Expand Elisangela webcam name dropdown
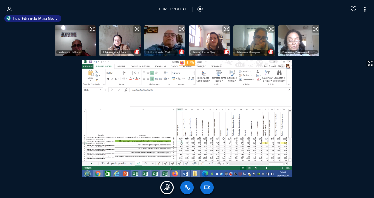 116,52
